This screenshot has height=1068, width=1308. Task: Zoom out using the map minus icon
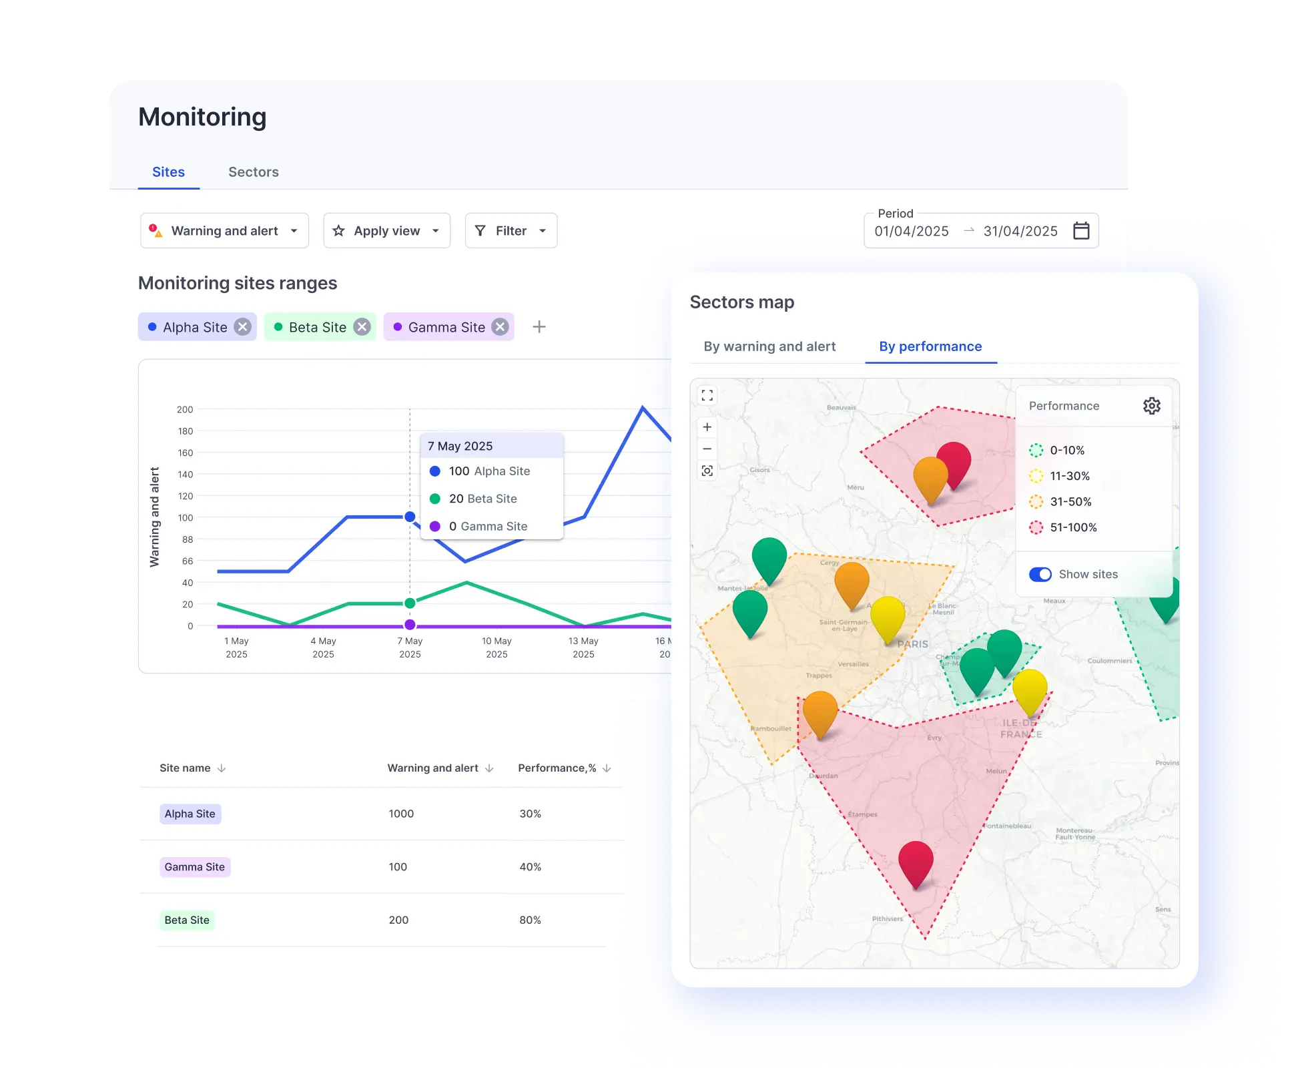(707, 449)
